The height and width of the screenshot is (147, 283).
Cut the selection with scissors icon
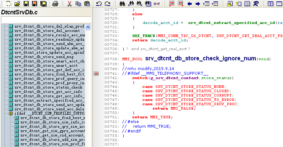click(69, 3)
